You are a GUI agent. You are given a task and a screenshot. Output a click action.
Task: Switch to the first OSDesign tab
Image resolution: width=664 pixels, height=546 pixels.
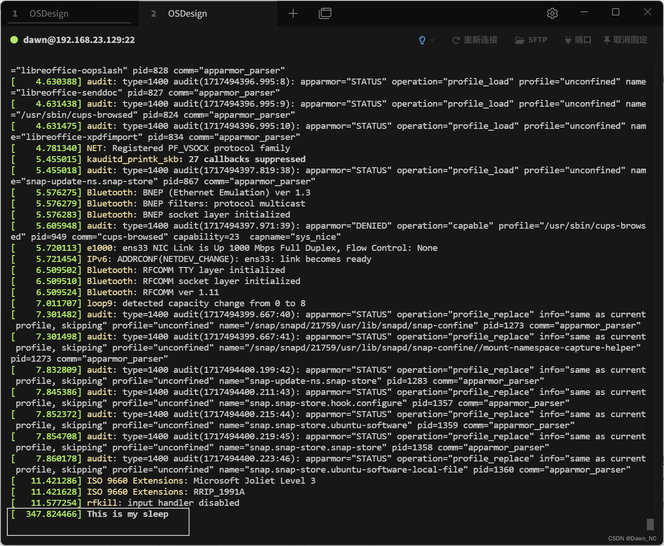(x=69, y=13)
